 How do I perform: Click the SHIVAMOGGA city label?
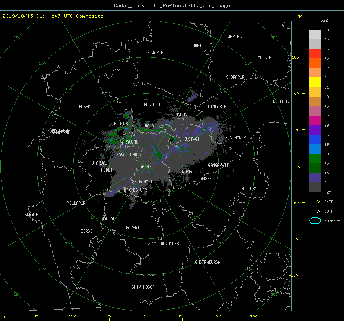[143, 287]
